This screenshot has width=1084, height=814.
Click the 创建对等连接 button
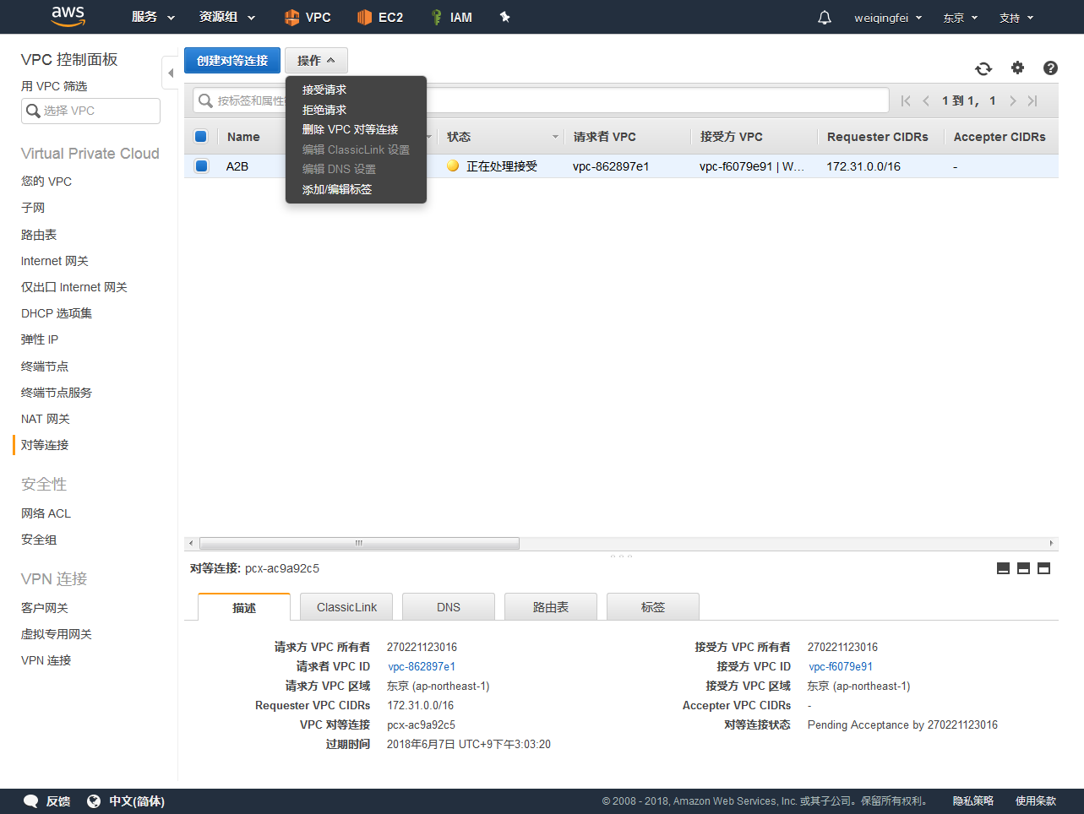click(x=232, y=61)
